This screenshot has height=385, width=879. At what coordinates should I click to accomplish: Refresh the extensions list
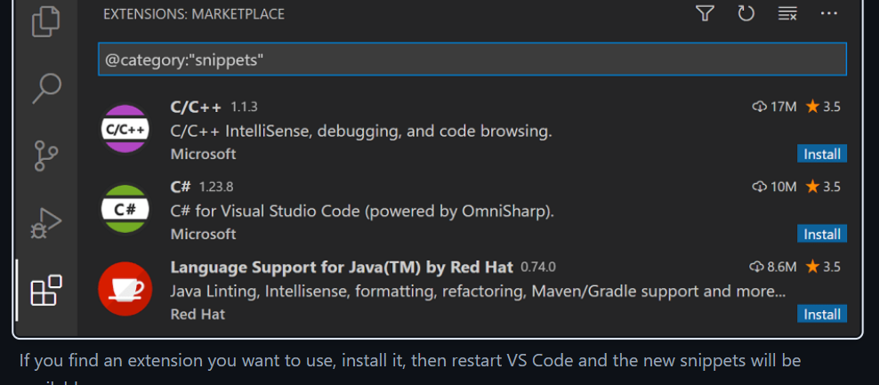746,13
